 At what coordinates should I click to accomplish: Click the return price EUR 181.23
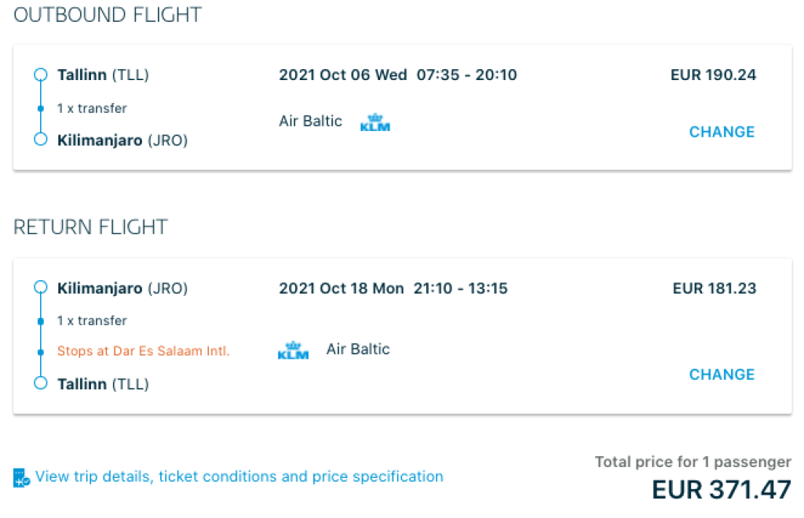click(714, 288)
